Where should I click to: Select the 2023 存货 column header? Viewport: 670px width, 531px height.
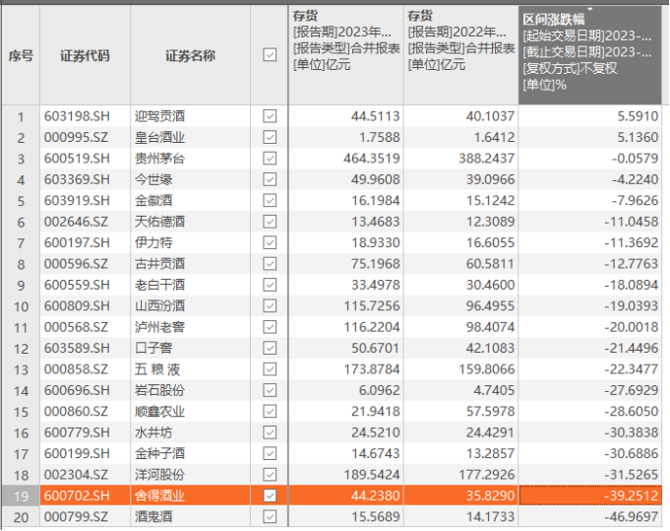[x=346, y=55]
